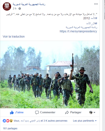The height and width of the screenshot is (131, 105).
Task: Open the profile selector avatar dropdown
Action: pos(92,112)
